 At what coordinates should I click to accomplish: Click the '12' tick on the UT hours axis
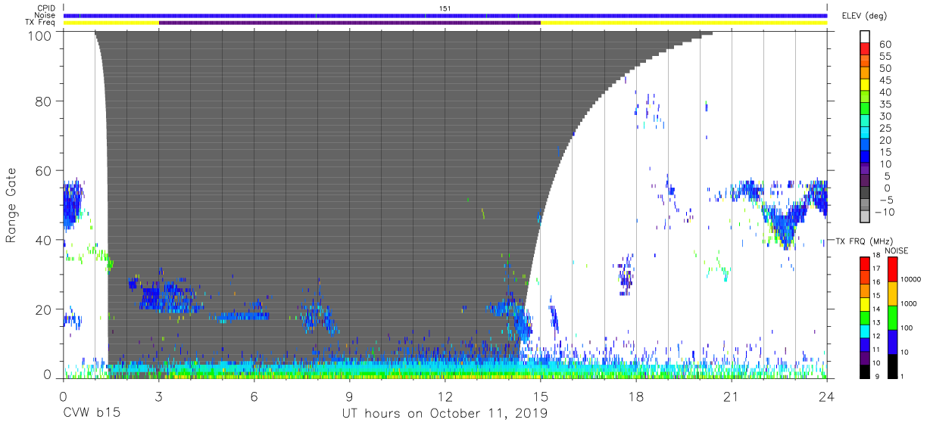tap(445, 396)
